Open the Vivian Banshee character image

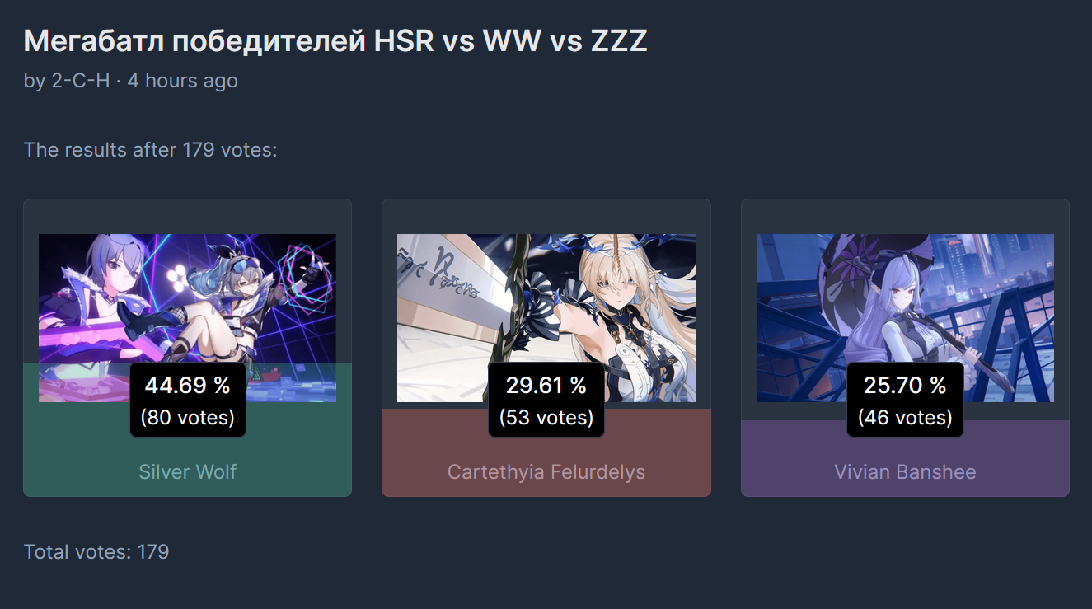point(905,317)
